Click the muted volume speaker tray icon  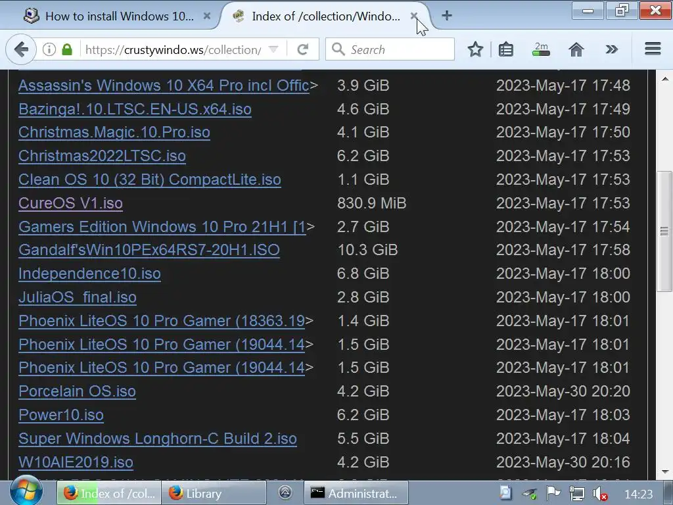[x=599, y=494]
